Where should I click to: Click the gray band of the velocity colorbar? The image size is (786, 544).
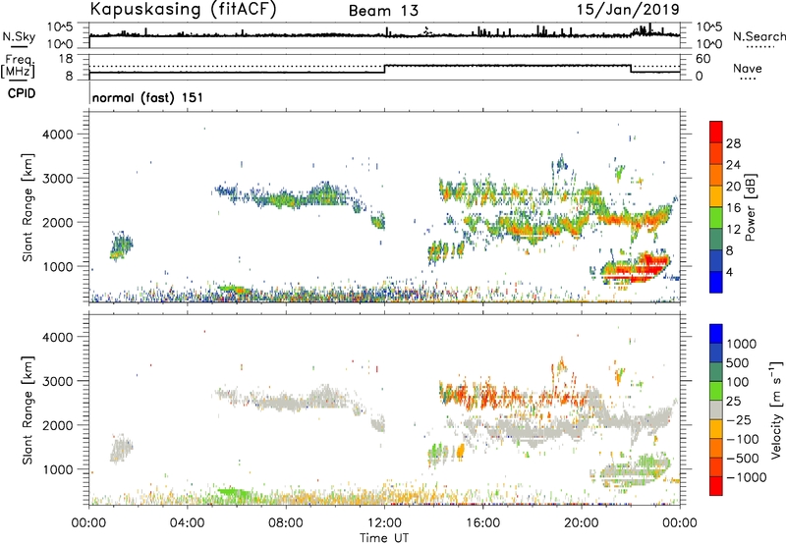(716, 409)
